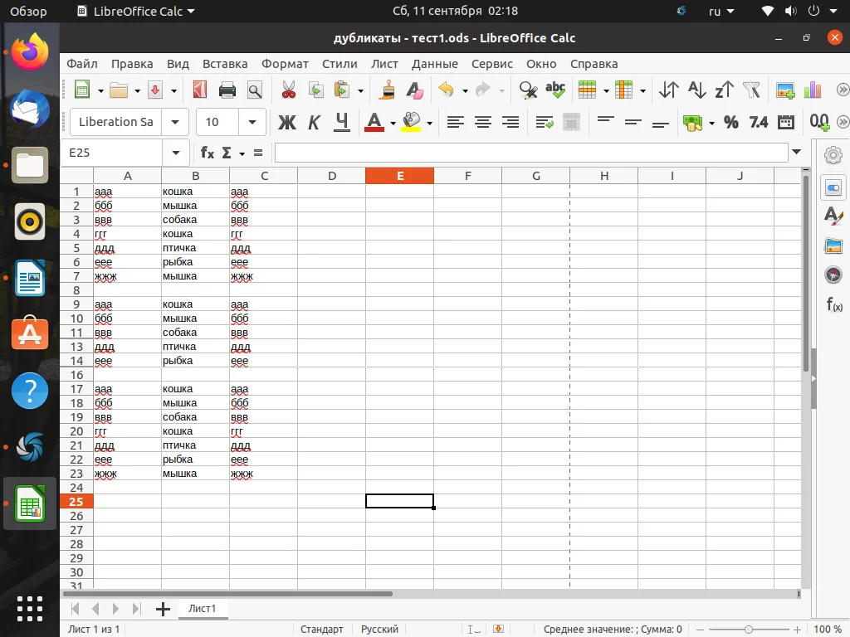The height and width of the screenshot is (637, 850).
Task: Click the percent format button
Action: click(731, 122)
